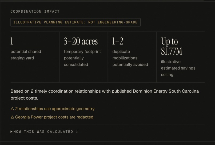Click "temporary footprint potentially consolidated" label
The image size is (215, 145).
[x=82, y=58]
